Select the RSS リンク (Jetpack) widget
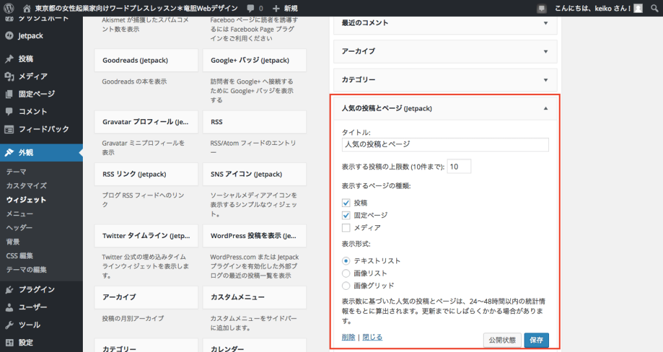 coord(146,174)
